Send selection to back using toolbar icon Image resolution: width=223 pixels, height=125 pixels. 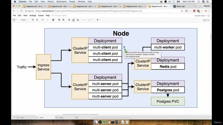tap(63, 20)
